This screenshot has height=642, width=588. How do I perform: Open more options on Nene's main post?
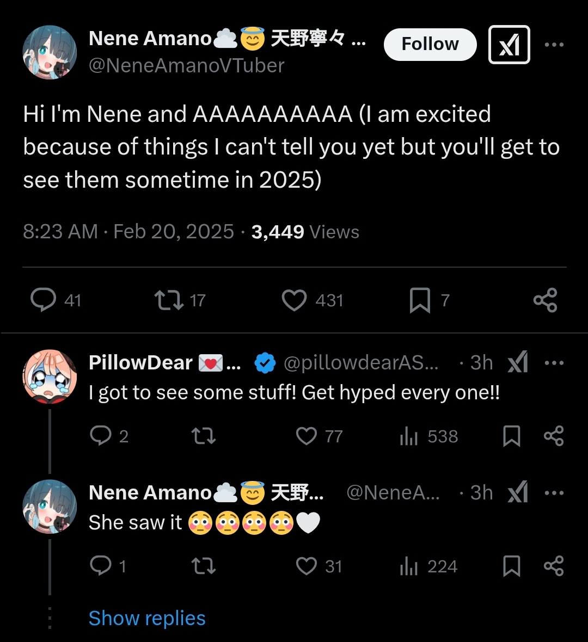554,45
